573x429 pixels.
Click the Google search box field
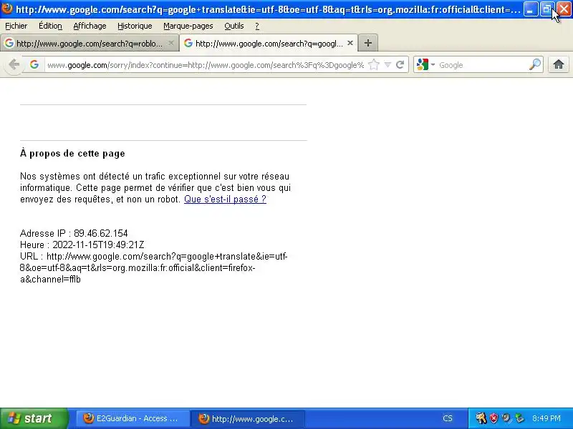tap(482, 65)
